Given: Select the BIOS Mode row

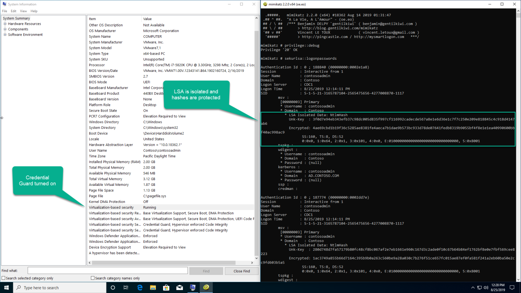Looking at the screenshot, I should (171, 82).
